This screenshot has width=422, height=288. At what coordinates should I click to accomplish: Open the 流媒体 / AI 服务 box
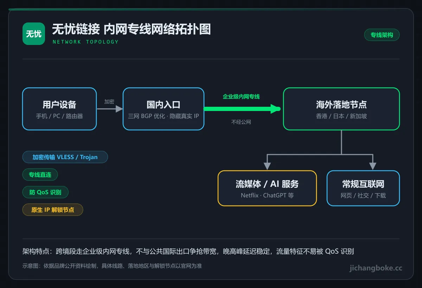click(267, 188)
